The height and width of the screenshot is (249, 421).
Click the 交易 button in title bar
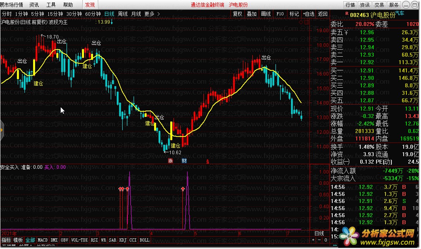click(x=379, y=5)
